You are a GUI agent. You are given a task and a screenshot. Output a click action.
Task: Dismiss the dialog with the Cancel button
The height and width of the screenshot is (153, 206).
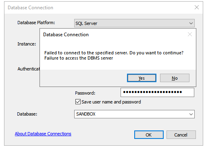coord(181,135)
